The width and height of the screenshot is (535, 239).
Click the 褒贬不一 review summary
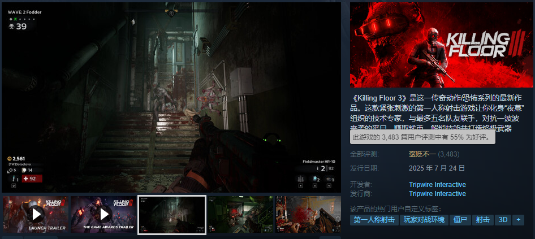coord(422,154)
